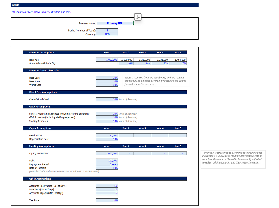Select the Base Case 0% cell

pos(107,81)
